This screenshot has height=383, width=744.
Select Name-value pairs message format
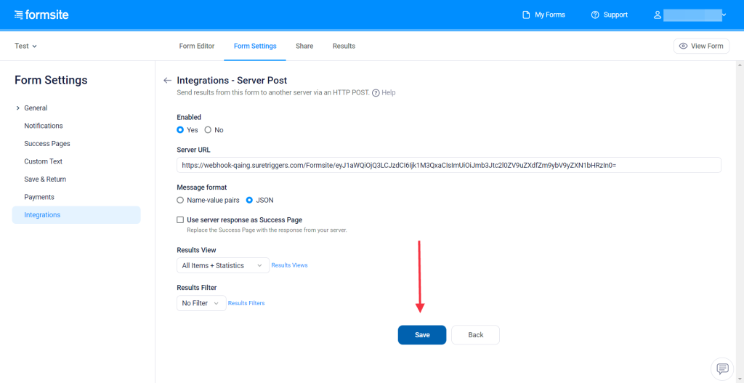tap(181, 200)
